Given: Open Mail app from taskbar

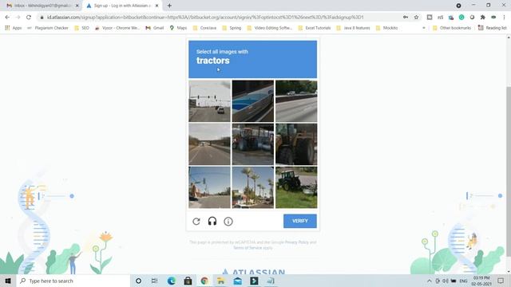Looking at the screenshot, I should click(x=238, y=281).
